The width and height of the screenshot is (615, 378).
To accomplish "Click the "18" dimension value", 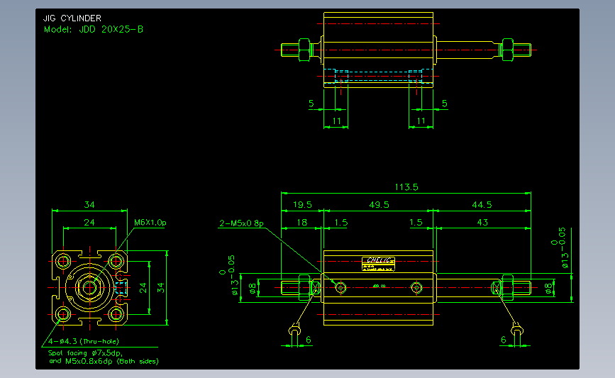I will (302, 222).
